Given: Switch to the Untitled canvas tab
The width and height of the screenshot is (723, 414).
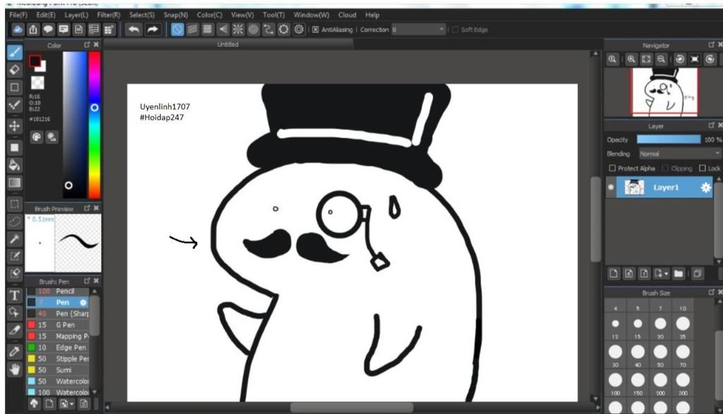Looking at the screenshot, I should (228, 45).
